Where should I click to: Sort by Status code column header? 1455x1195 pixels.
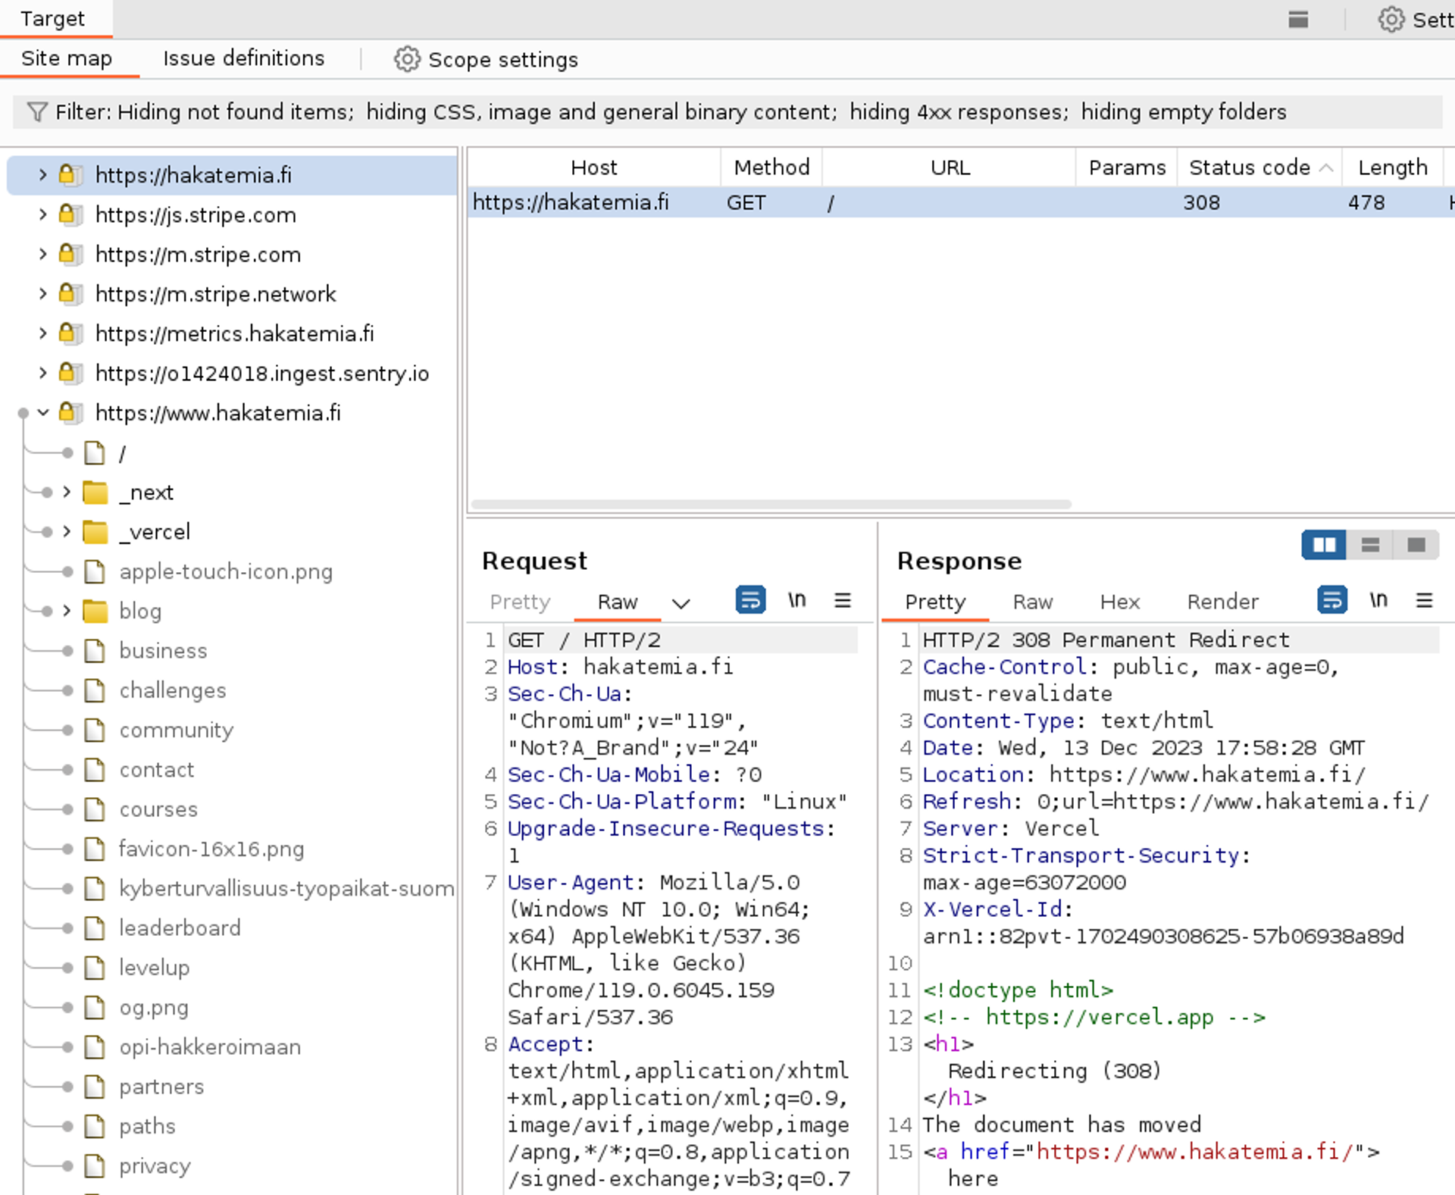point(1250,167)
